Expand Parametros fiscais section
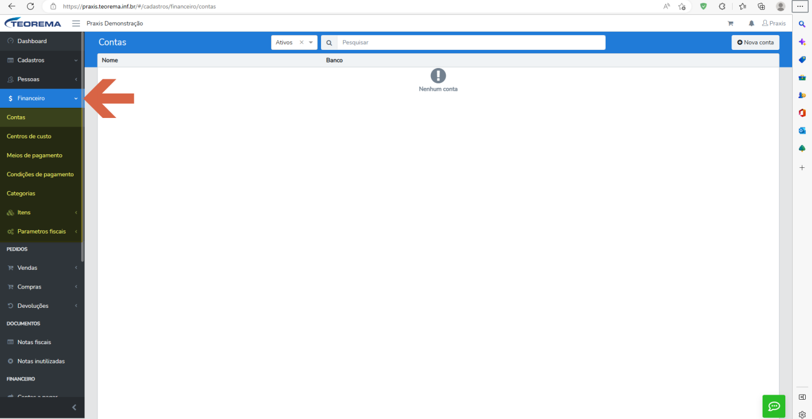812x419 pixels. [x=42, y=231]
